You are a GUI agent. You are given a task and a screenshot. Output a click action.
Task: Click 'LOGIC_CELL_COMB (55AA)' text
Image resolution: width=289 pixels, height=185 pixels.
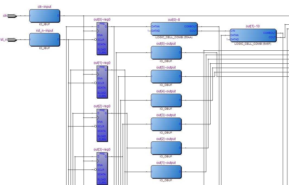point(174,37)
